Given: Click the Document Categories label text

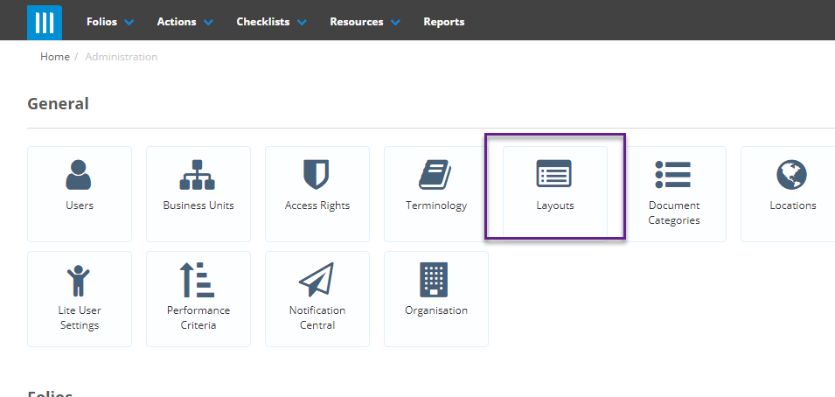Looking at the screenshot, I should click(673, 212).
